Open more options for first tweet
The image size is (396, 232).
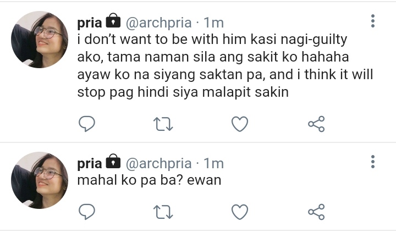[373, 21]
